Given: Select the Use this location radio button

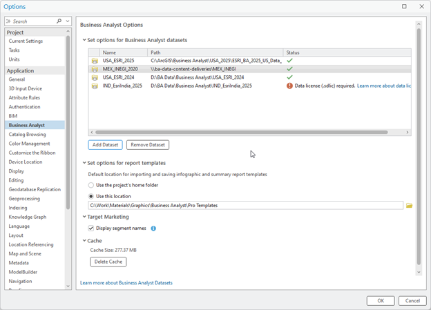Looking at the screenshot, I should tap(91, 196).
